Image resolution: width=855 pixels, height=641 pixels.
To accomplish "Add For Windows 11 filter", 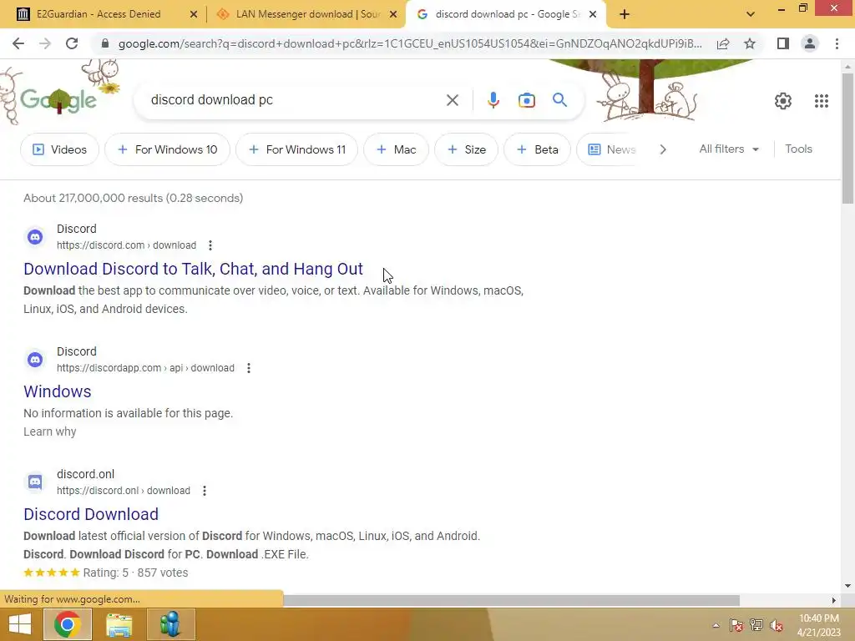I will [296, 149].
